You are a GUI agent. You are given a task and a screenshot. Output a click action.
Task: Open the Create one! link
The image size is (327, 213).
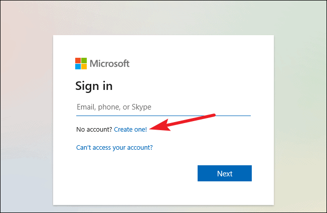coord(130,130)
